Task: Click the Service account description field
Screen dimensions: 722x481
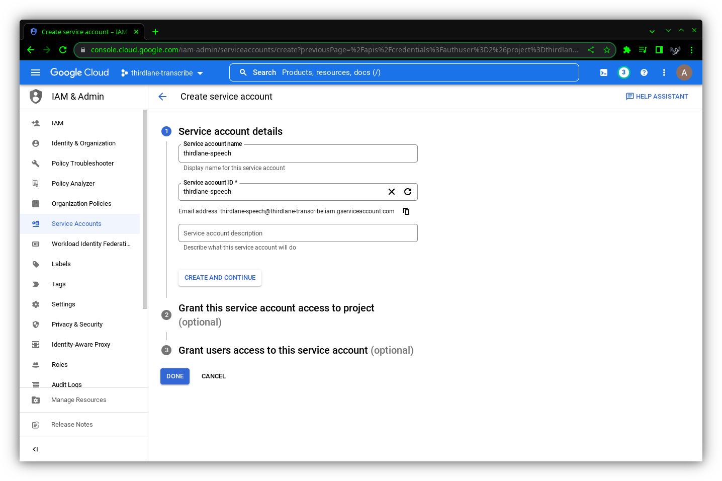Action: coord(298,233)
